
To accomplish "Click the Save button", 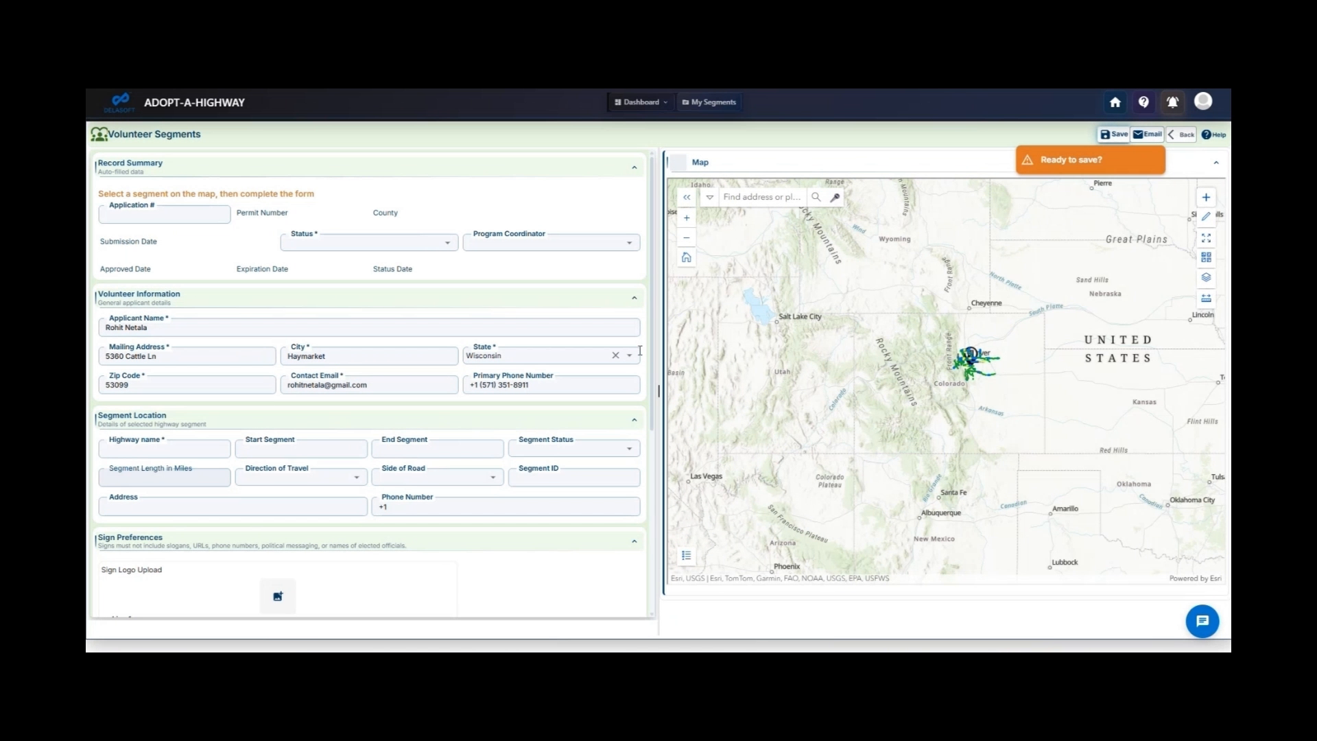I will 1113,134.
